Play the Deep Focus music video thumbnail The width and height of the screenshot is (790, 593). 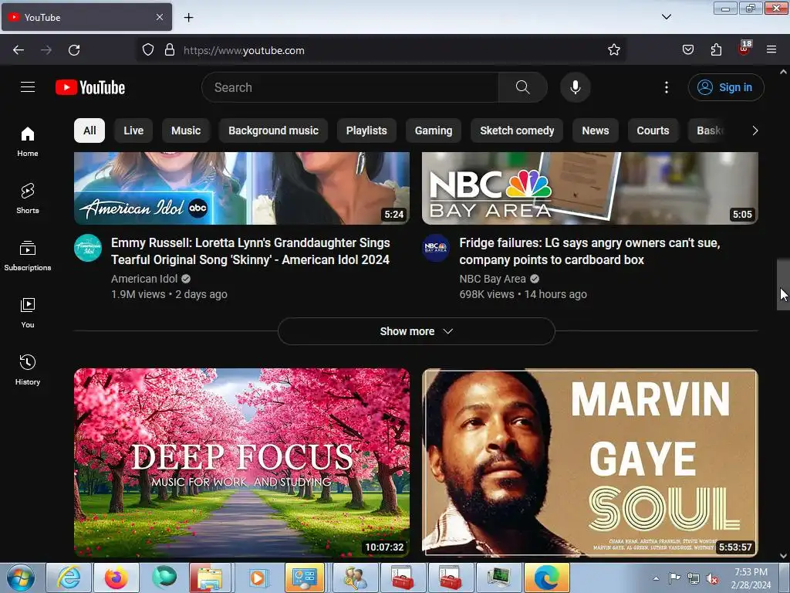pos(241,463)
